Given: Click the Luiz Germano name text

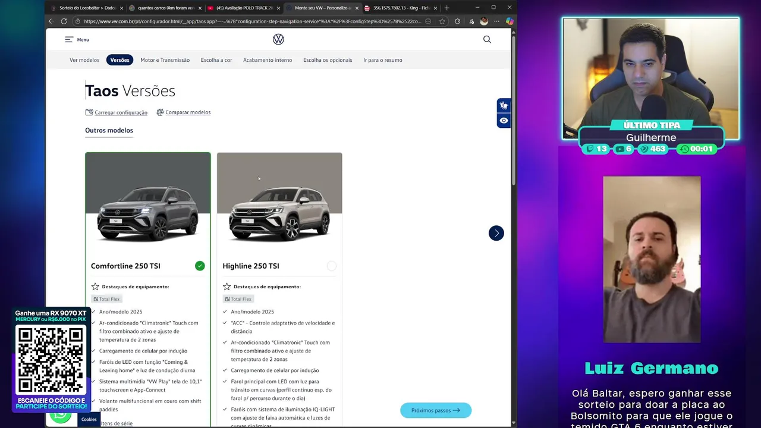Looking at the screenshot, I should coord(652,368).
